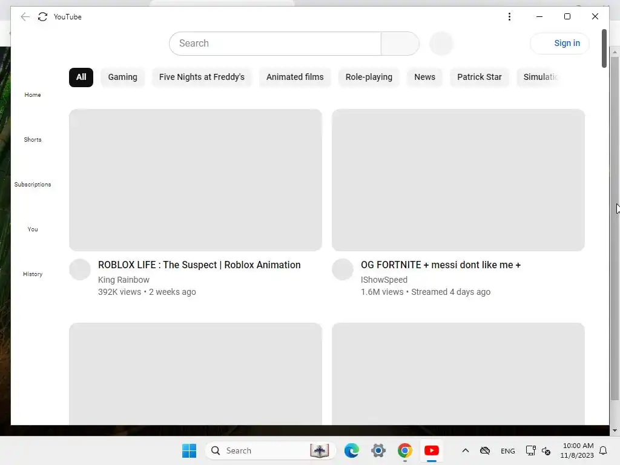Click the scroll-down arrow of background window
This screenshot has height=465, width=620.
tap(615, 430)
